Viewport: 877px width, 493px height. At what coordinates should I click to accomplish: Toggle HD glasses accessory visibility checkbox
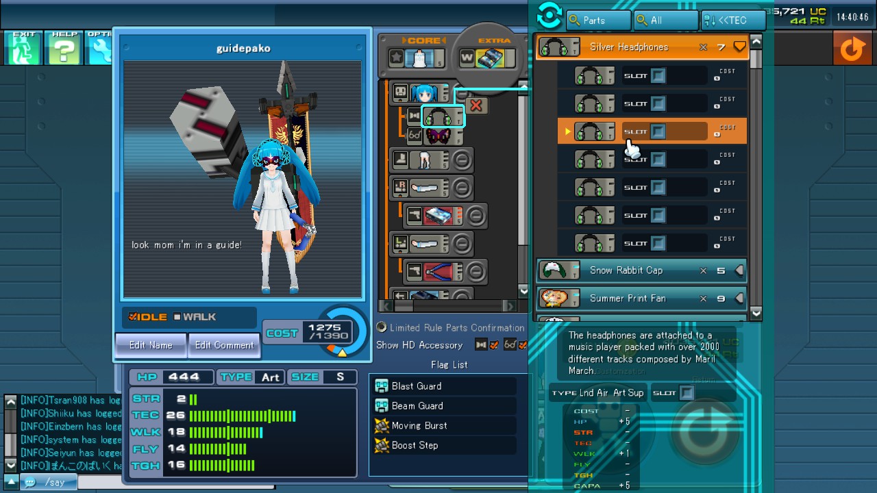[x=523, y=345]
